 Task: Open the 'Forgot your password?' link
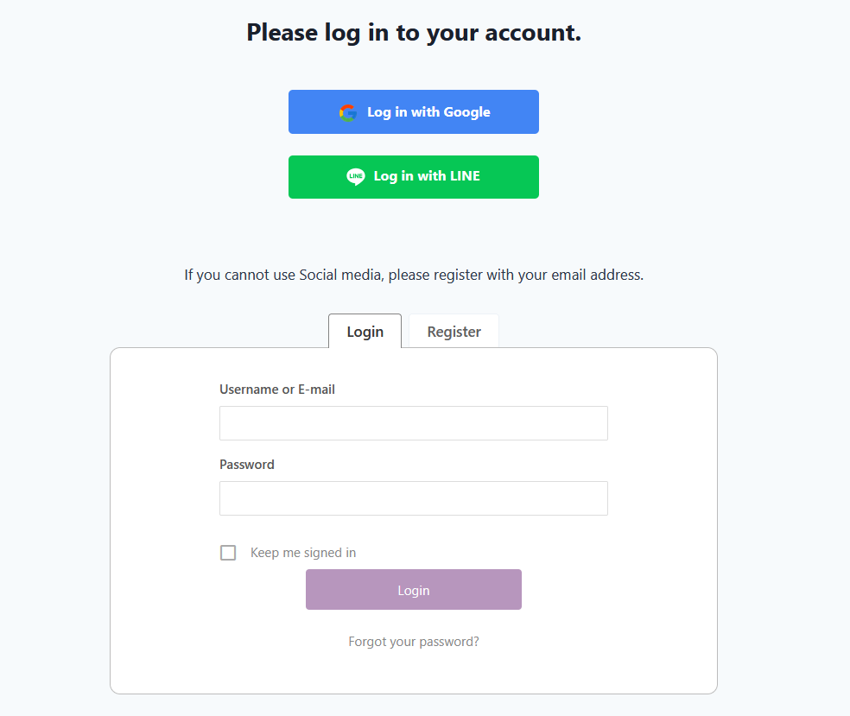(x=414, y=642)
